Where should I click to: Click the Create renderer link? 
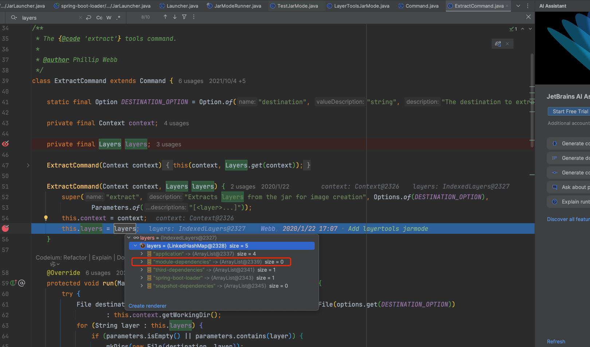[x=147, y=306]
